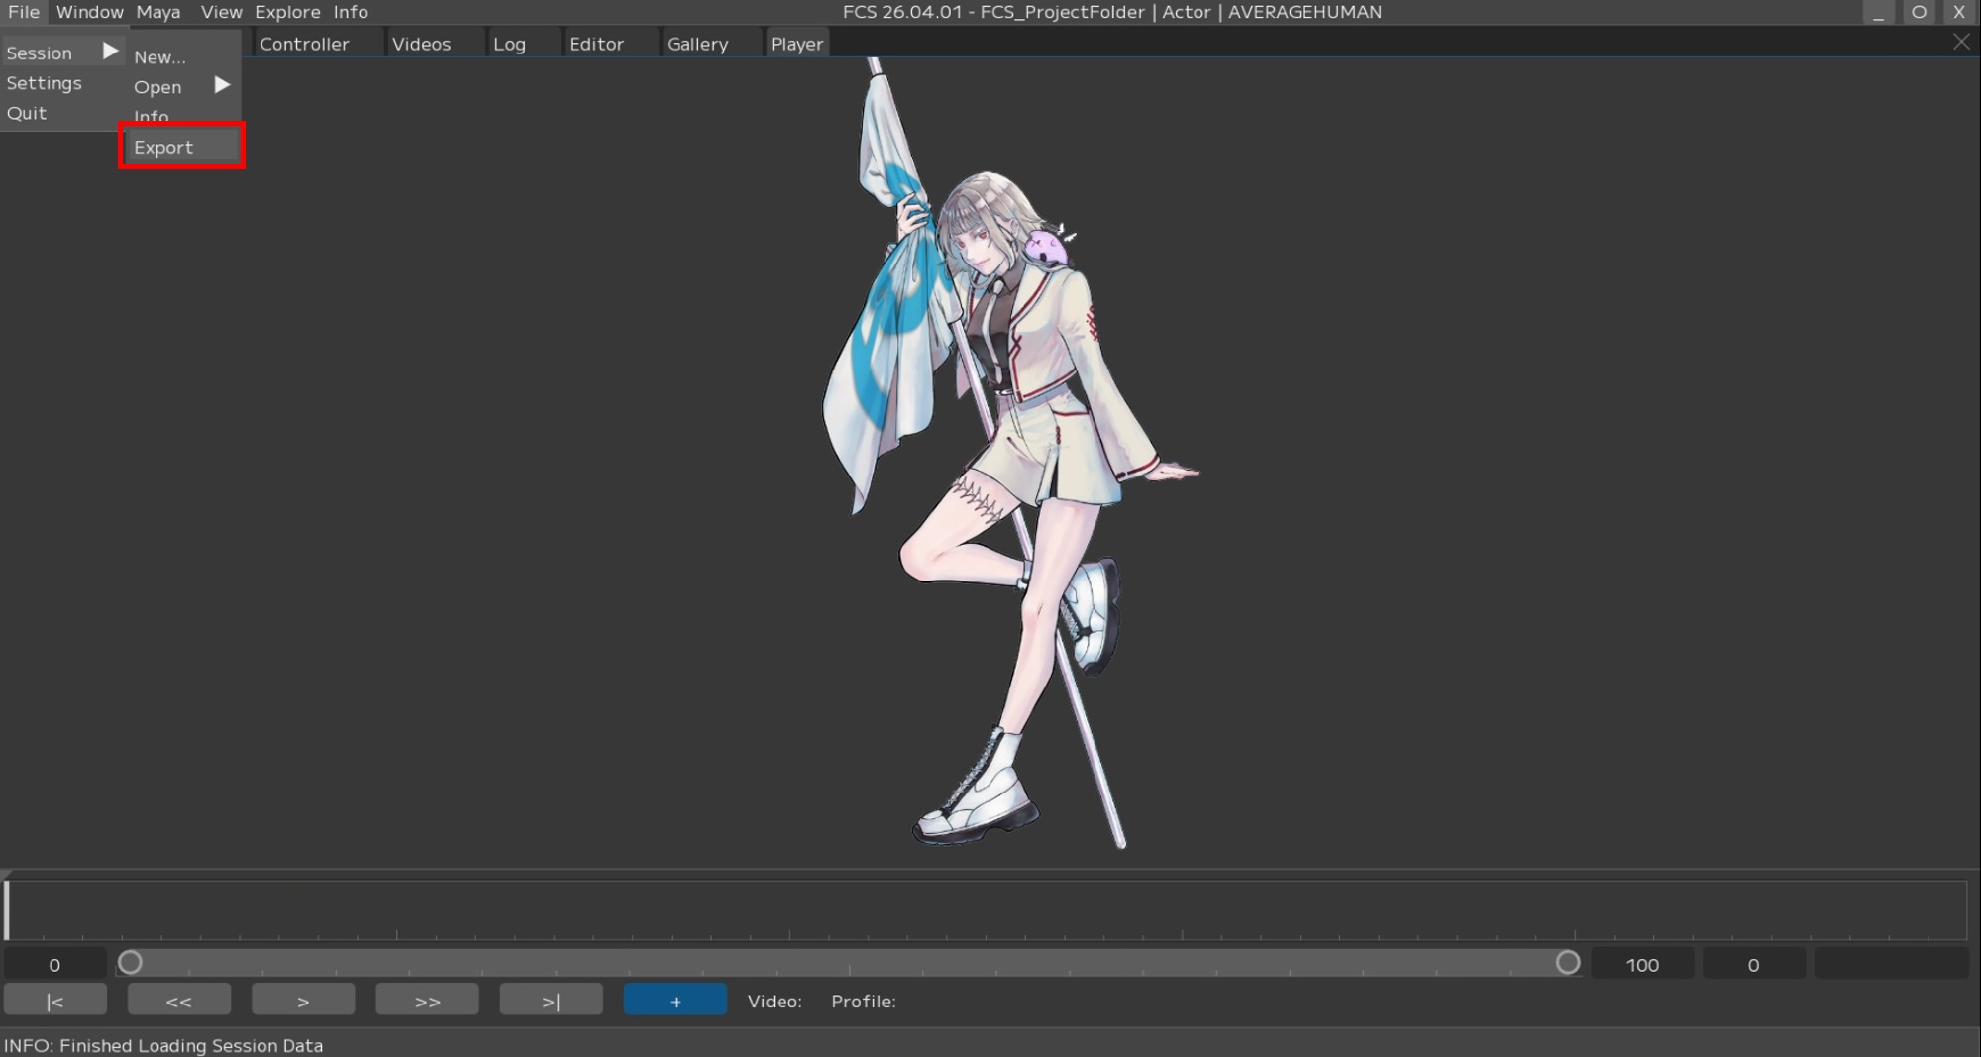Open Settings from the File menu
The image size is (1981, 1057).
tap(45, 83)
